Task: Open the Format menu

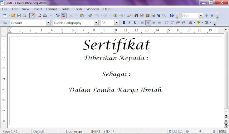Action: click(x=52, y=9)
